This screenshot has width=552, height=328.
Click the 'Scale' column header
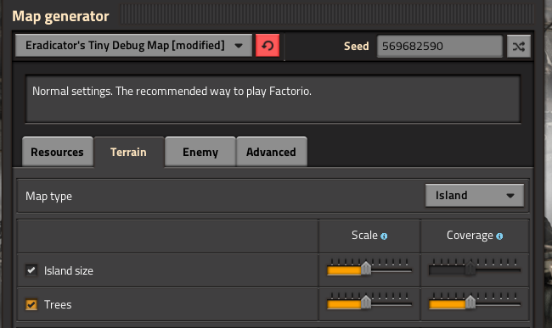tap(364, 235)
